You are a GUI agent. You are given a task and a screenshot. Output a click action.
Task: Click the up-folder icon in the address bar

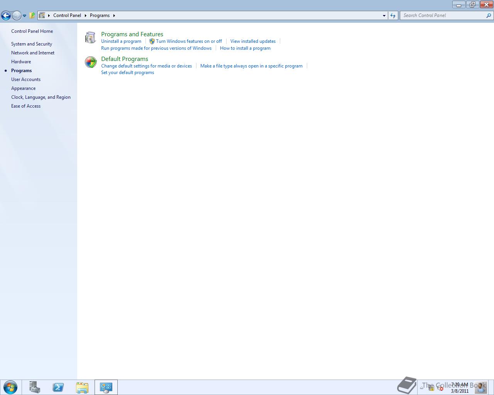pyautogui.click(x=32, y=15)
